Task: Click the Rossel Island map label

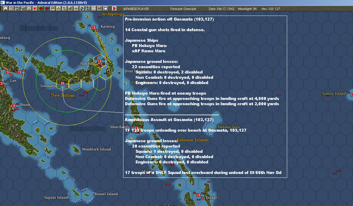Action: pyautogui.click(x=106, y=194)
